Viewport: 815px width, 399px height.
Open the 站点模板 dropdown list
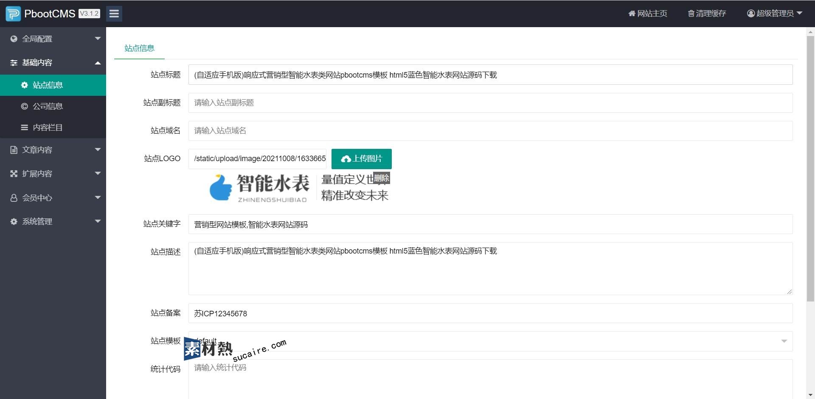[x=490, y=341]
